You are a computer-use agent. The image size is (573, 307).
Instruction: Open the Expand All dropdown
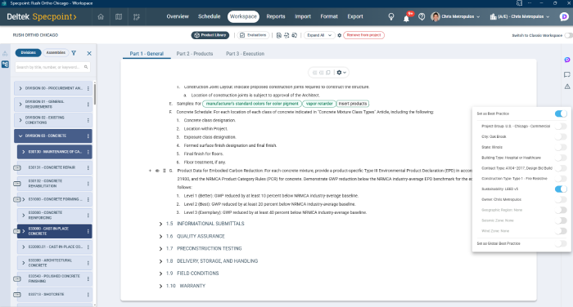319,35
